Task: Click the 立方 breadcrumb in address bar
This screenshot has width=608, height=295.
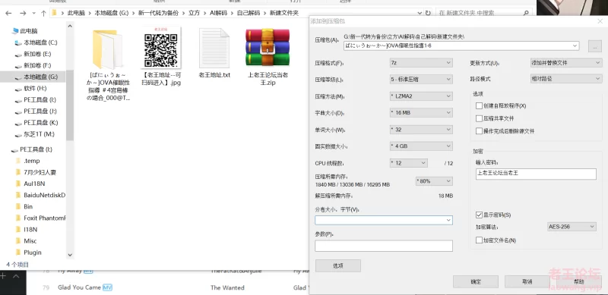Action: tap(194, 13)
